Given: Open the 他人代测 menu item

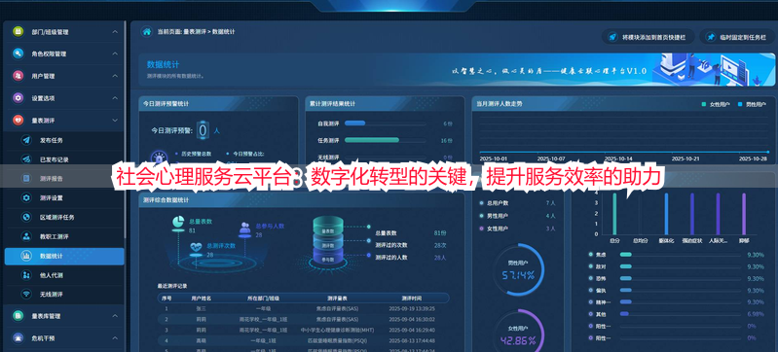Looking at the screenshot, I should [x=64, y=275].
